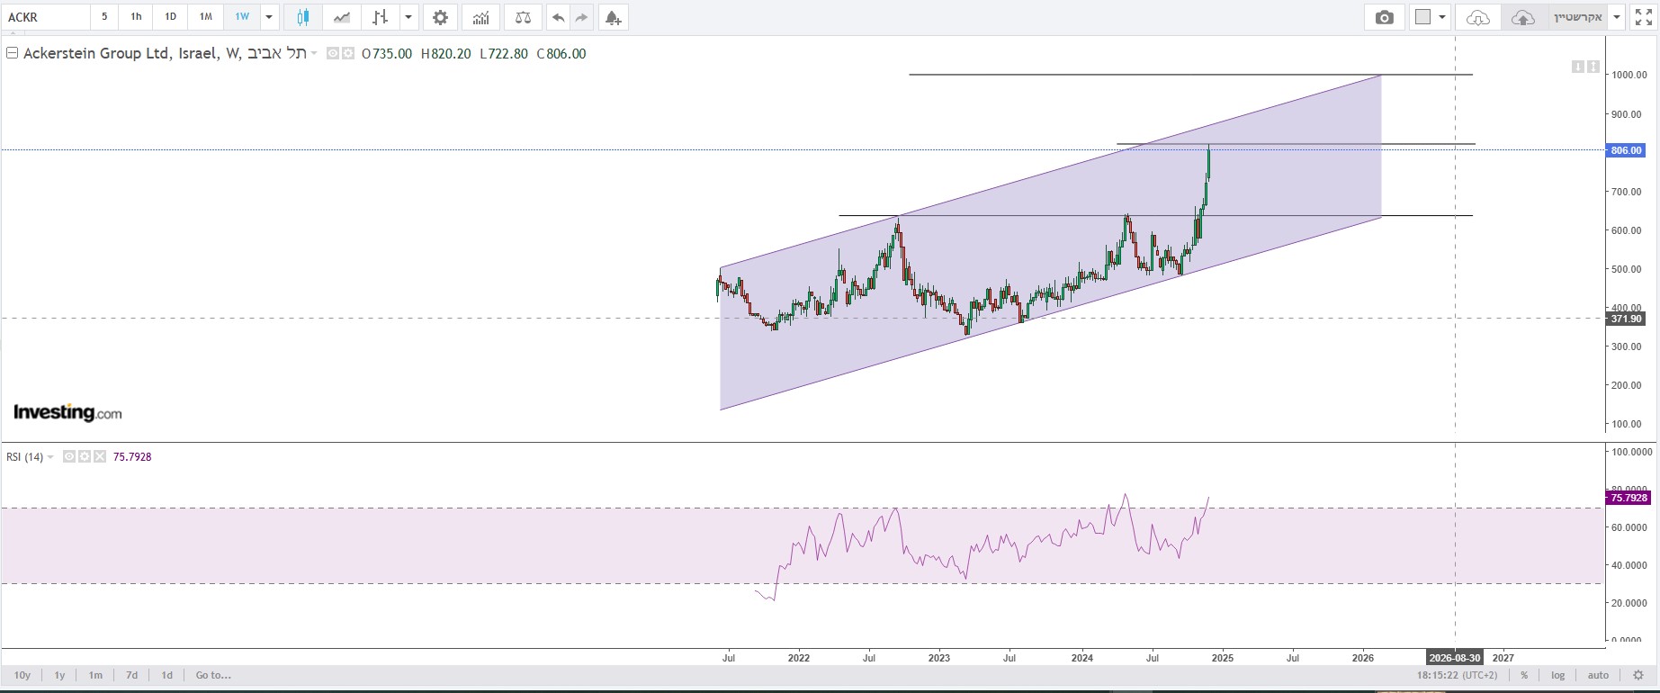Open the bar style dropdown arrow
The width and height of the screenshot is (1660, 693).
tap(408, 17)
